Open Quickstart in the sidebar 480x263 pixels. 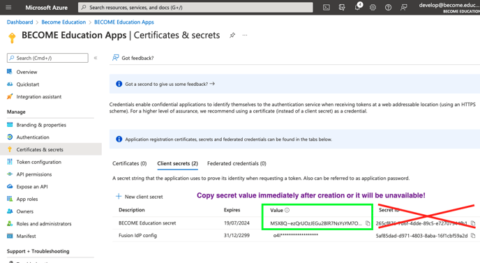[27, 84]
